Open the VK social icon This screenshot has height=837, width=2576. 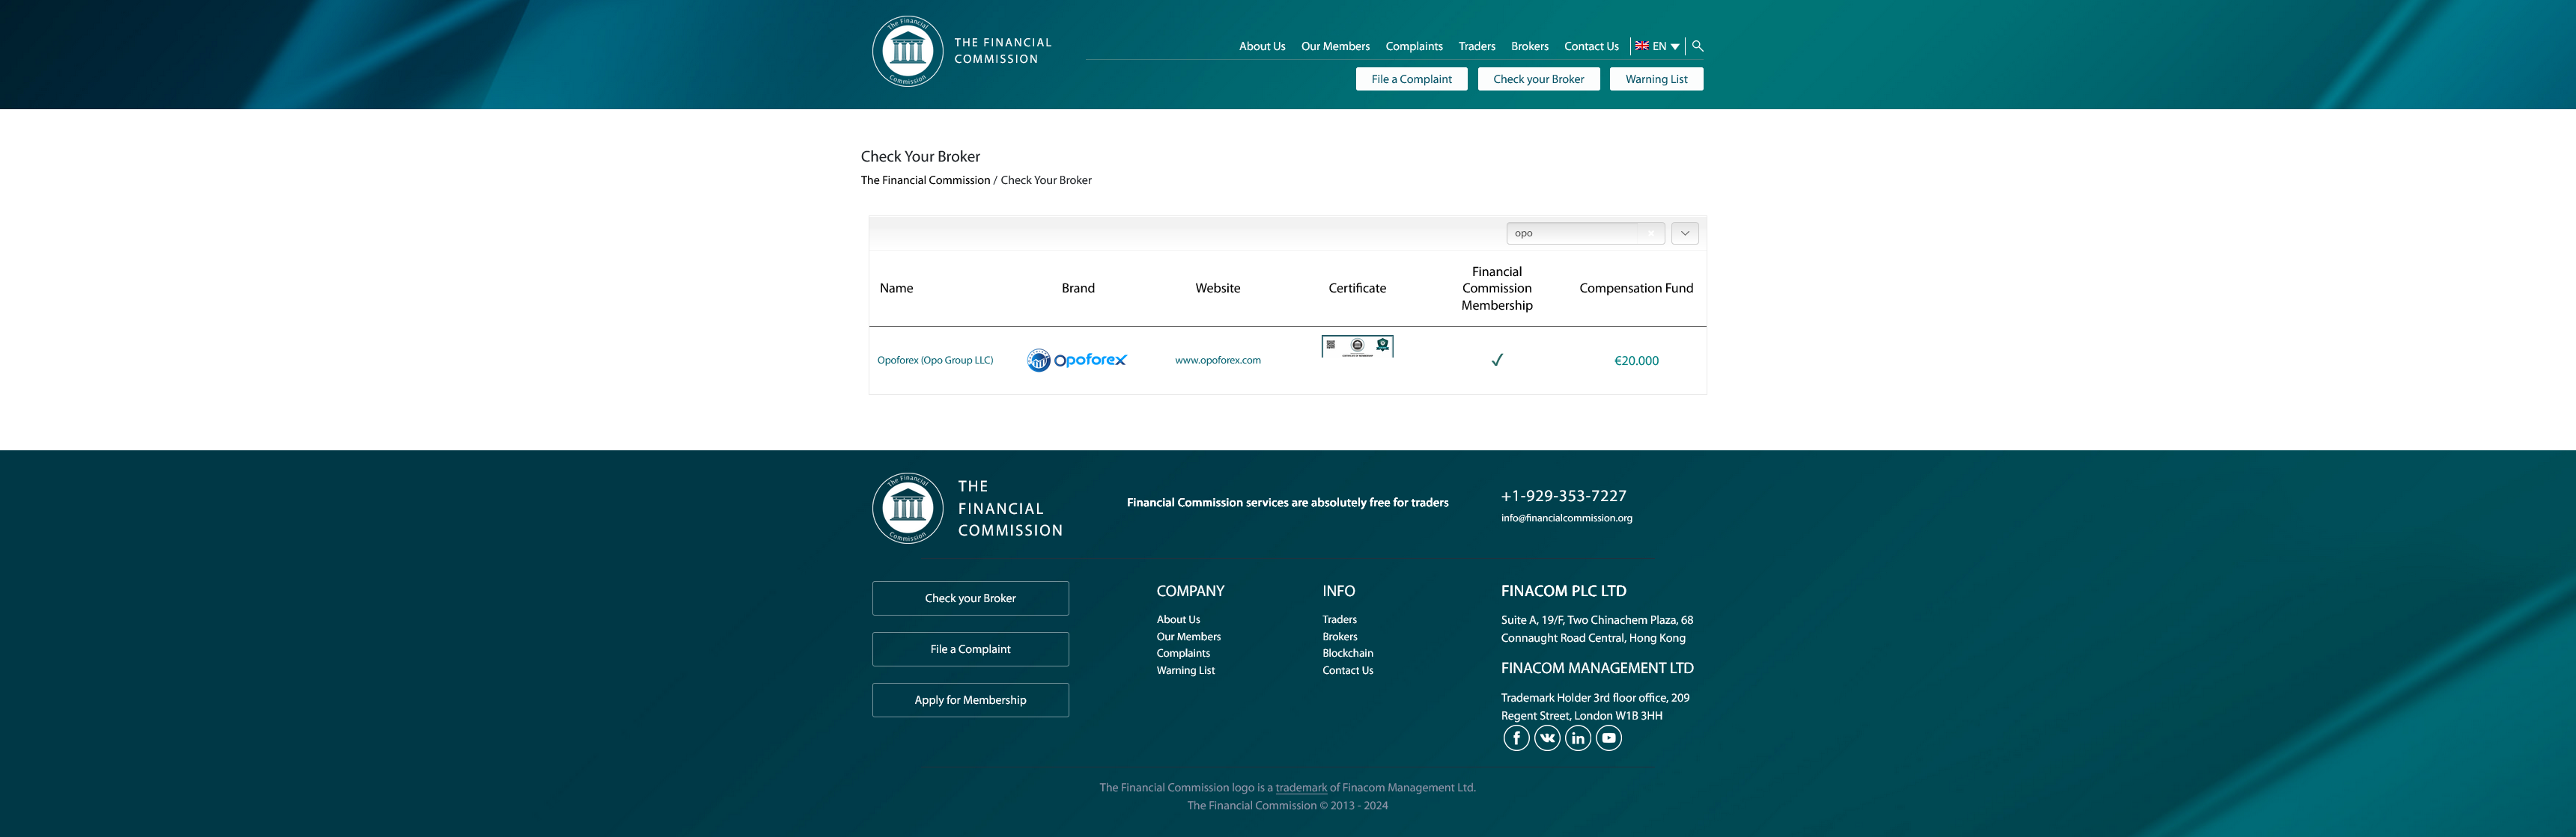click(1547, 738)
